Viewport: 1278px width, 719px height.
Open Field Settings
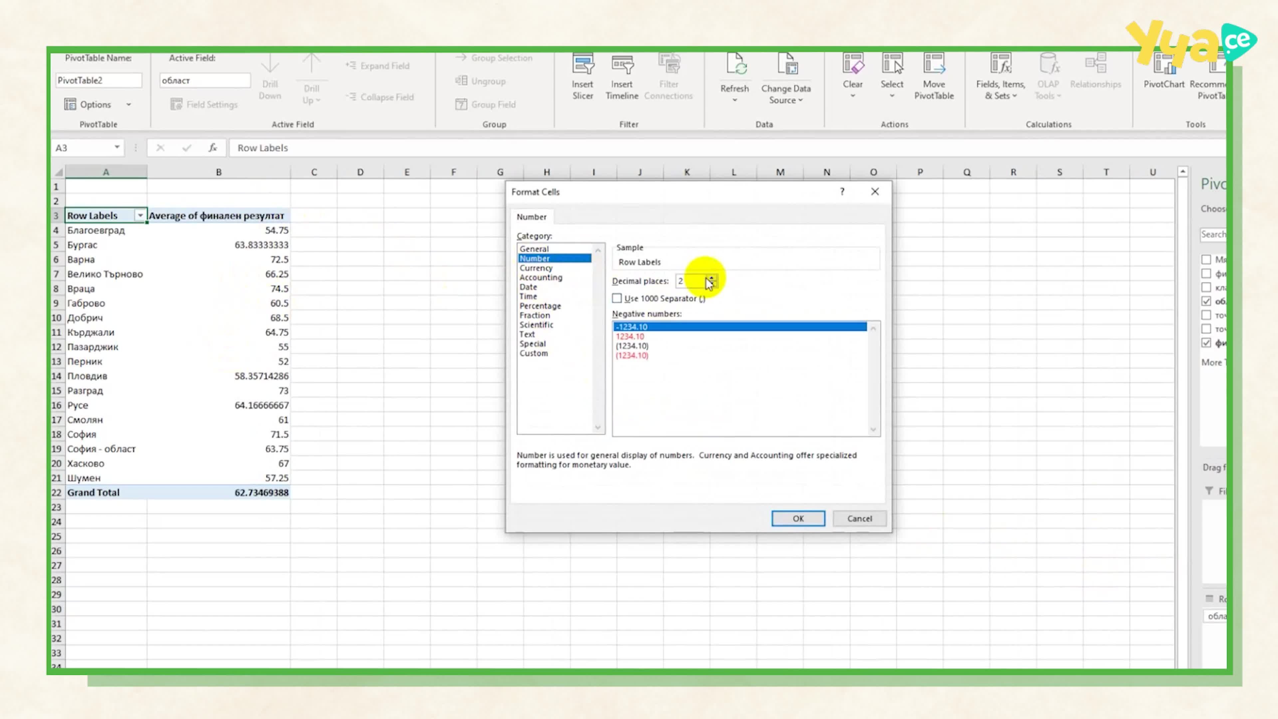[x=204, y=104]
